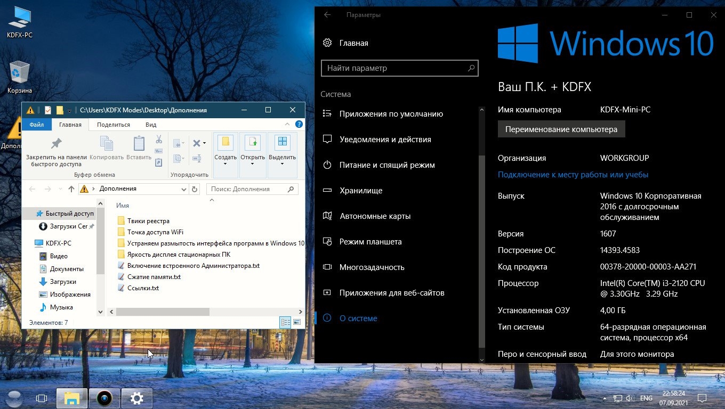Select Документы in navigation pane

[67, 269]
